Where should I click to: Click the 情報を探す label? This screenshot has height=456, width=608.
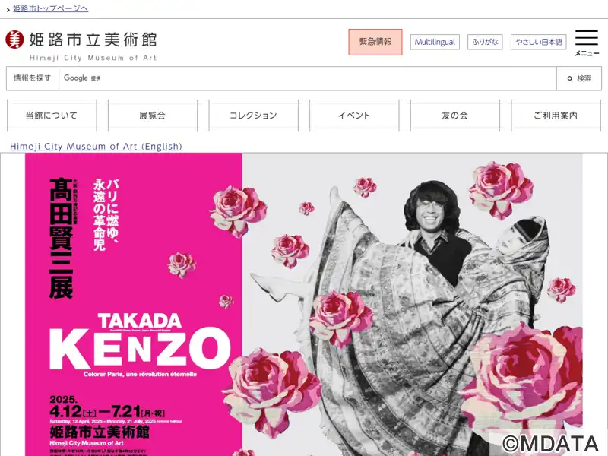tap(33, 78)
